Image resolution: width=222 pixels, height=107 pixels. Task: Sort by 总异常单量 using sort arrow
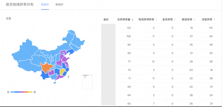point(132,20)
